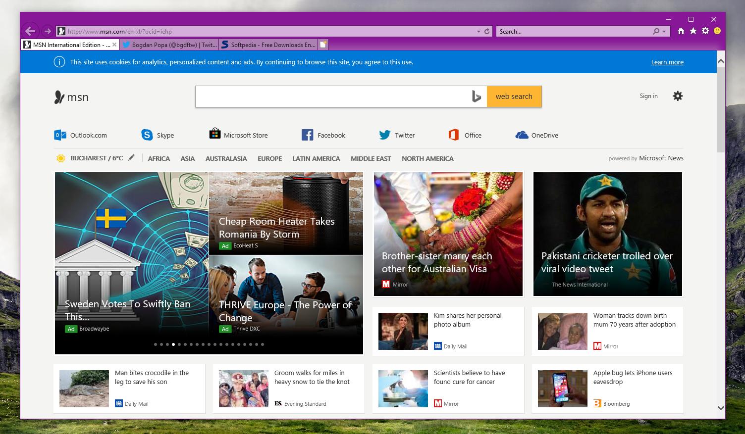This screenshot has width=745, height=434.
Task: Switch to the Bogdan Popa Twitter tab
Action: pyautogui.click(x=169, y=45)
